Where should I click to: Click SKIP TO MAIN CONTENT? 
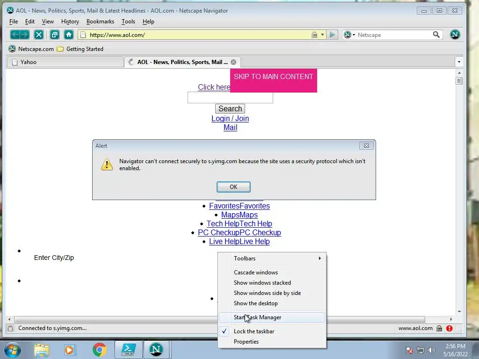tap(273, 80)
